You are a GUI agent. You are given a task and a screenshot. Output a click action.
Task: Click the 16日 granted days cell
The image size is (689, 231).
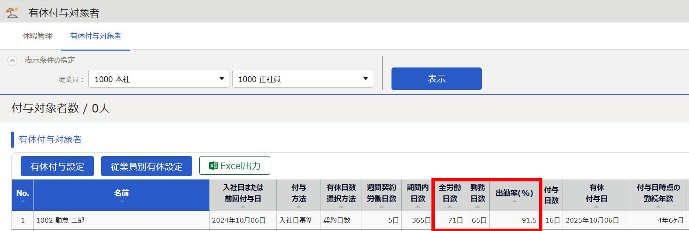point(551,220)
